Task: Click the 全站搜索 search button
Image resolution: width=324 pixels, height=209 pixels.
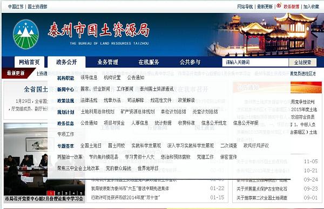Action: pyautogui.click(x=302, y=62)
